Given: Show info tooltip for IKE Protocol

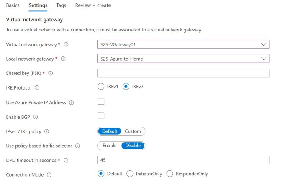Looking at the screenshot, I should pyautogui.click(x=37, y=88).
